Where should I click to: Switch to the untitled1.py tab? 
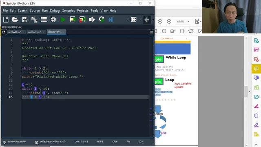[x=36, y=32]
